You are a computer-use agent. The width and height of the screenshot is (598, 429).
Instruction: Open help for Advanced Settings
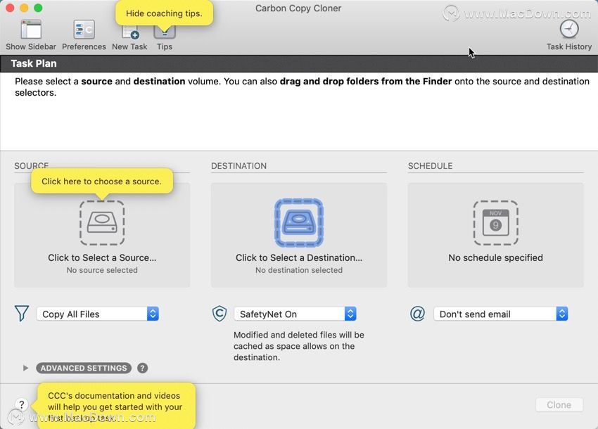pos(142,368)
